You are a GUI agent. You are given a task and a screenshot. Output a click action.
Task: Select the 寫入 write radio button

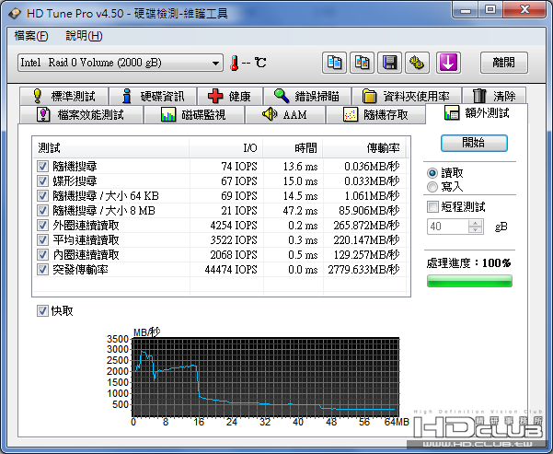(x=432, y=187)
